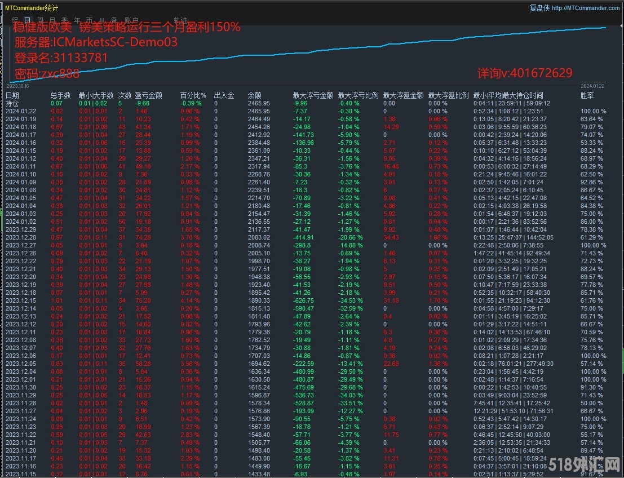Open the MTCommander.com website link
Screen dimensions: 624x478
586,8
